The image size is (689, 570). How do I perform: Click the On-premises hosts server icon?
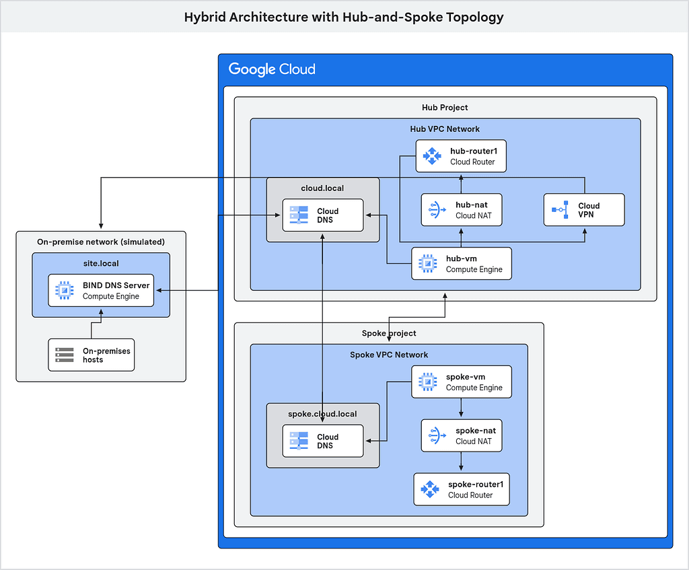65,355
